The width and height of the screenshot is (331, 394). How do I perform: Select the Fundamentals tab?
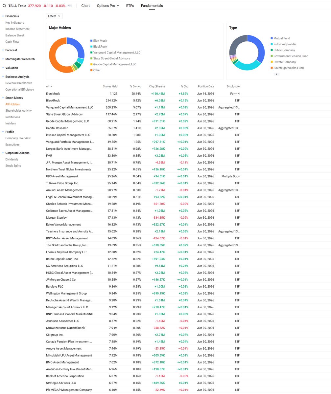click(152, 6)
